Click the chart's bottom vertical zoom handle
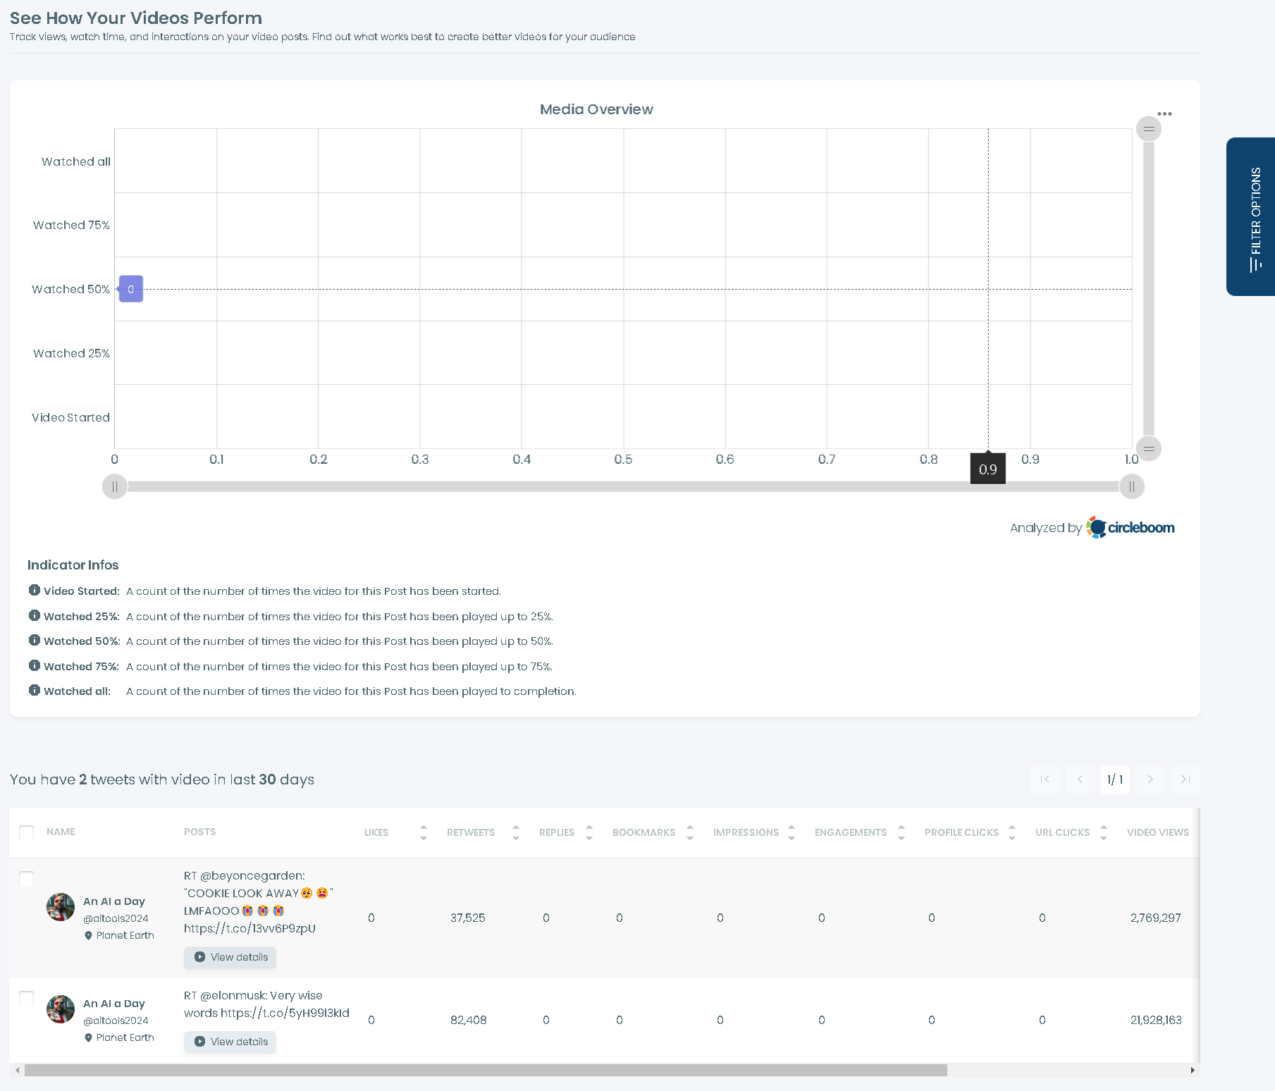 click(x=1149, y=449)
